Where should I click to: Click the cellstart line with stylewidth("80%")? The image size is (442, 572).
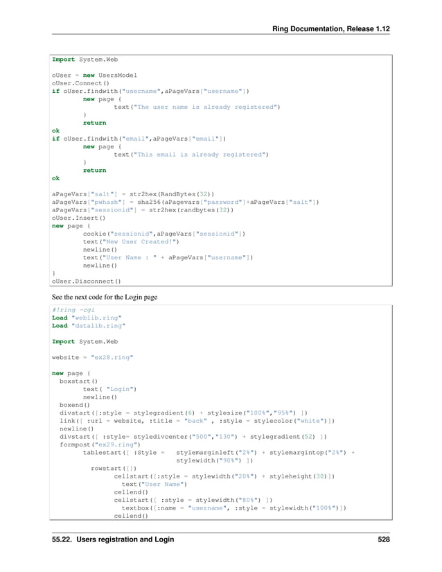pyautogui.click(x=193, y=500)
